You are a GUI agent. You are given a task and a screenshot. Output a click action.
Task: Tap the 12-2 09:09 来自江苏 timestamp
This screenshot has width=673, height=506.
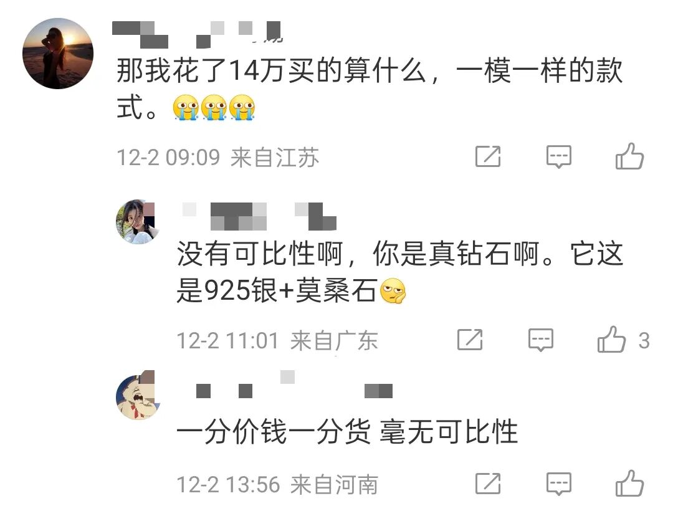[218, 157]
